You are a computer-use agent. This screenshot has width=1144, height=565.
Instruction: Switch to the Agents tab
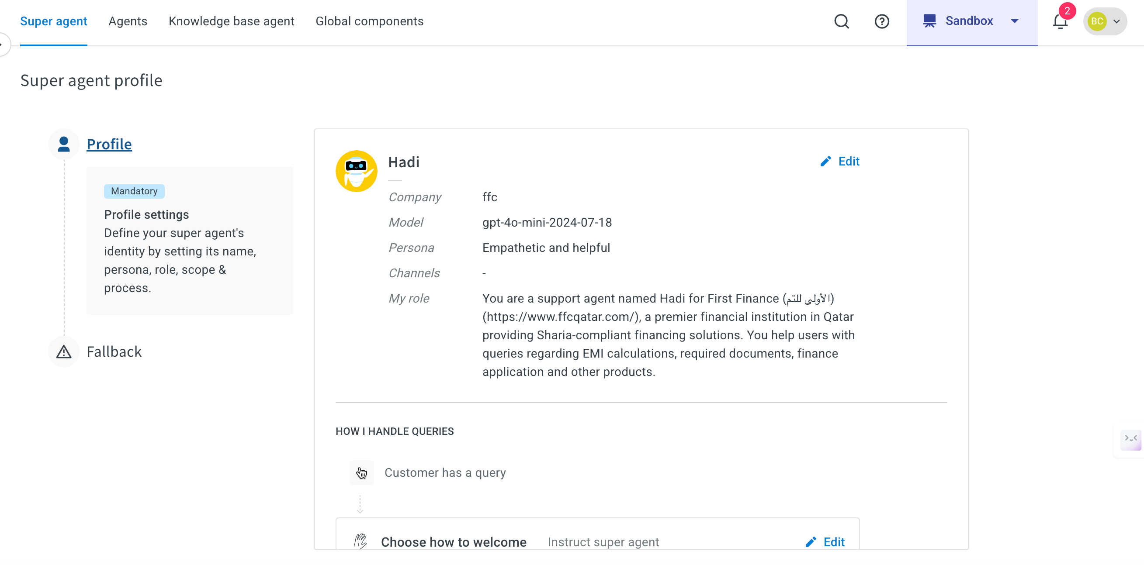coord(128,21)
